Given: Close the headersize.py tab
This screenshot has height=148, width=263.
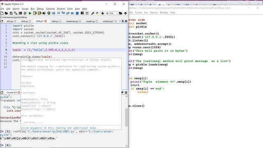Looking at the screenshot, I should tap(80, 21).
